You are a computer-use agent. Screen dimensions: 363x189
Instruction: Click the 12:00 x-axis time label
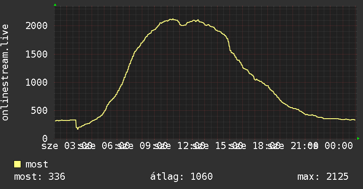pos(191,146)
